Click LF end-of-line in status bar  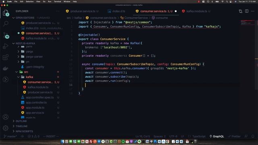[182, 136]
